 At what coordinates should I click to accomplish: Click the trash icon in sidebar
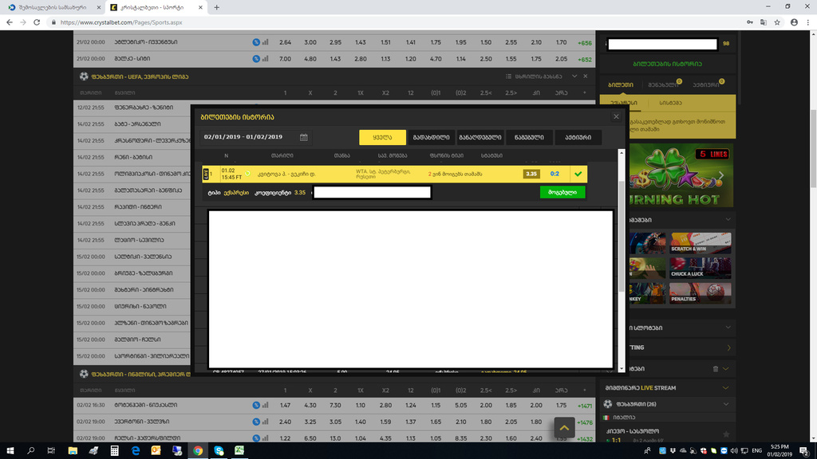coord(716,368)
